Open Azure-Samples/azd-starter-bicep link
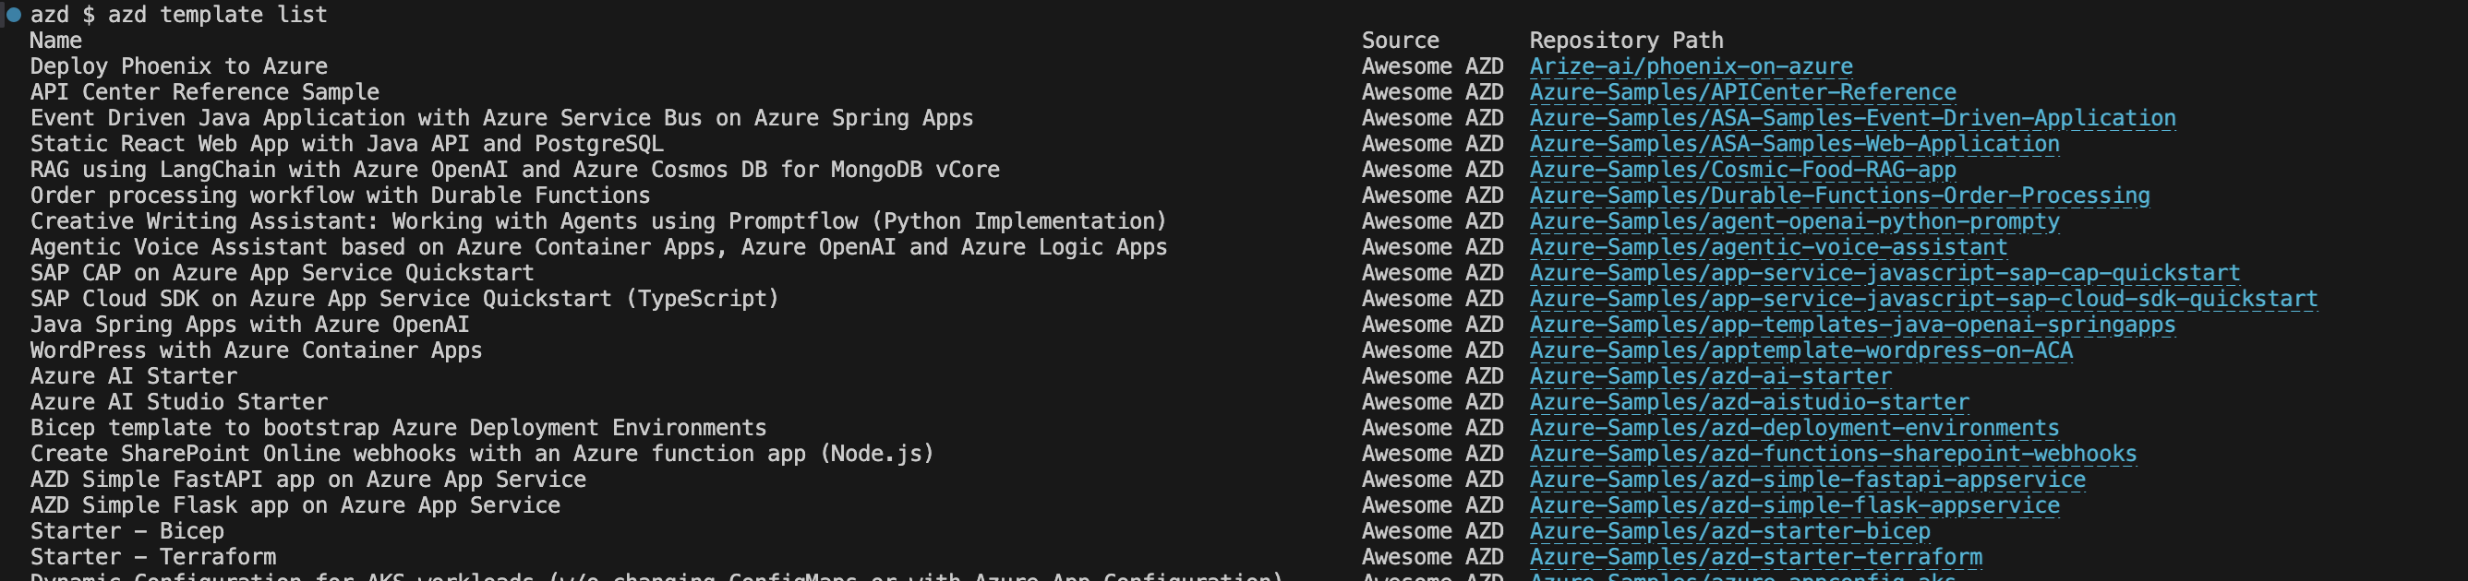The height and width of the screenshot is (581, 2468). [x=1730, y=531]
